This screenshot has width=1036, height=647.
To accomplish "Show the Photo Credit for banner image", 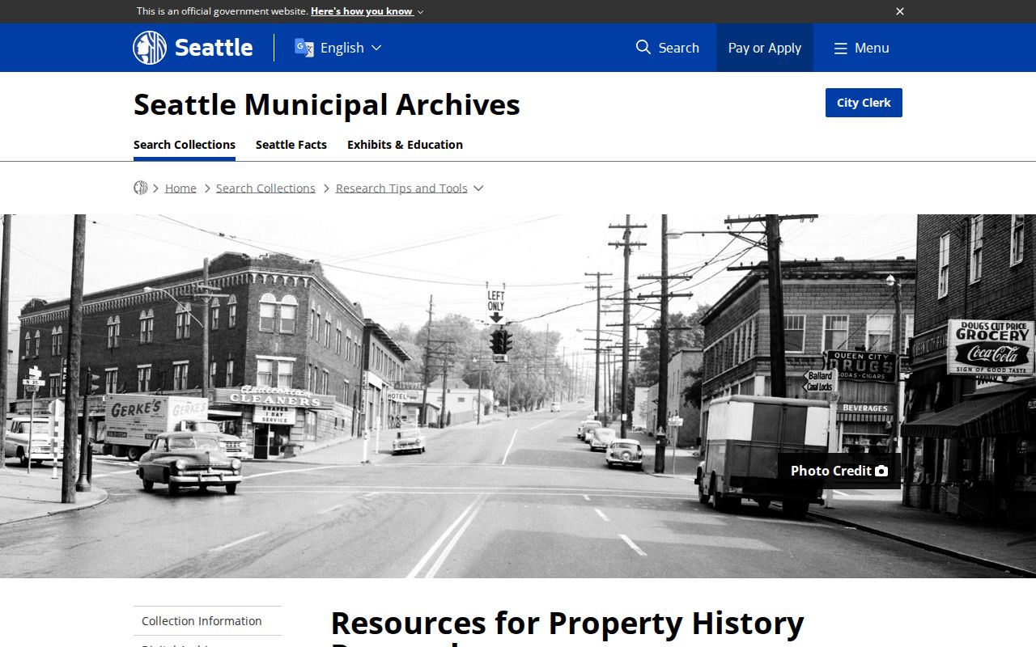I will (839, 471).
